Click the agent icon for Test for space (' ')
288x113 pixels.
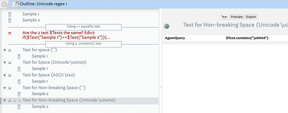[10, 50]
